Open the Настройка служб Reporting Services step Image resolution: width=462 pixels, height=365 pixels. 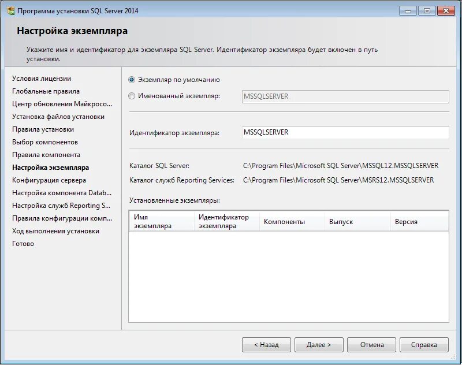pos(61,206)
